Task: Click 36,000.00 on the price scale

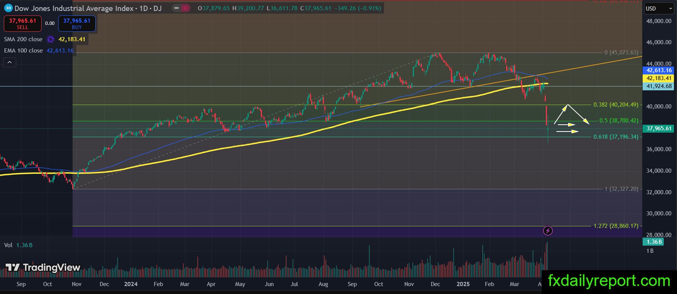Action: click(659, 149)
